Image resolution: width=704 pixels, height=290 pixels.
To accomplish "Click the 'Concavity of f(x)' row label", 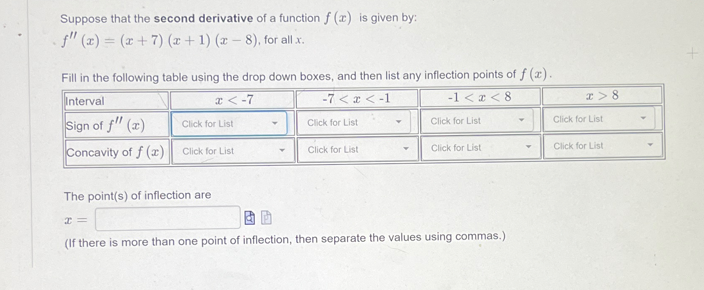I will pyautogui.click(x=115, y=152).
